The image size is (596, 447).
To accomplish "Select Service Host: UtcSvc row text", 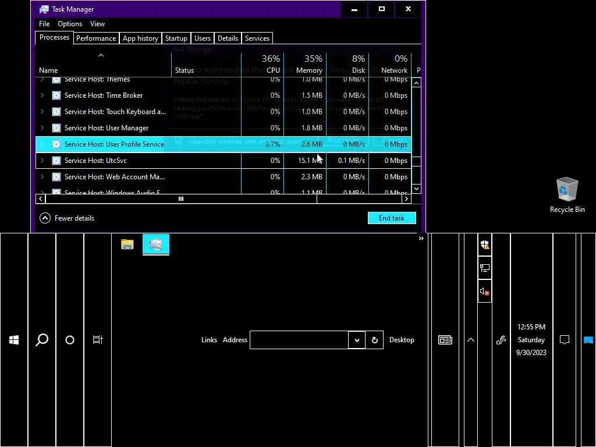I will tap(95, 161).
